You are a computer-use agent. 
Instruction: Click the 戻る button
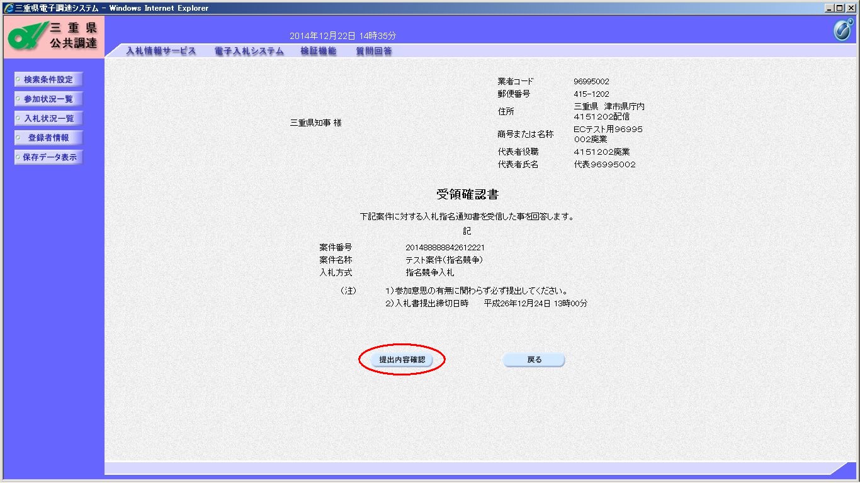(534, 360)
